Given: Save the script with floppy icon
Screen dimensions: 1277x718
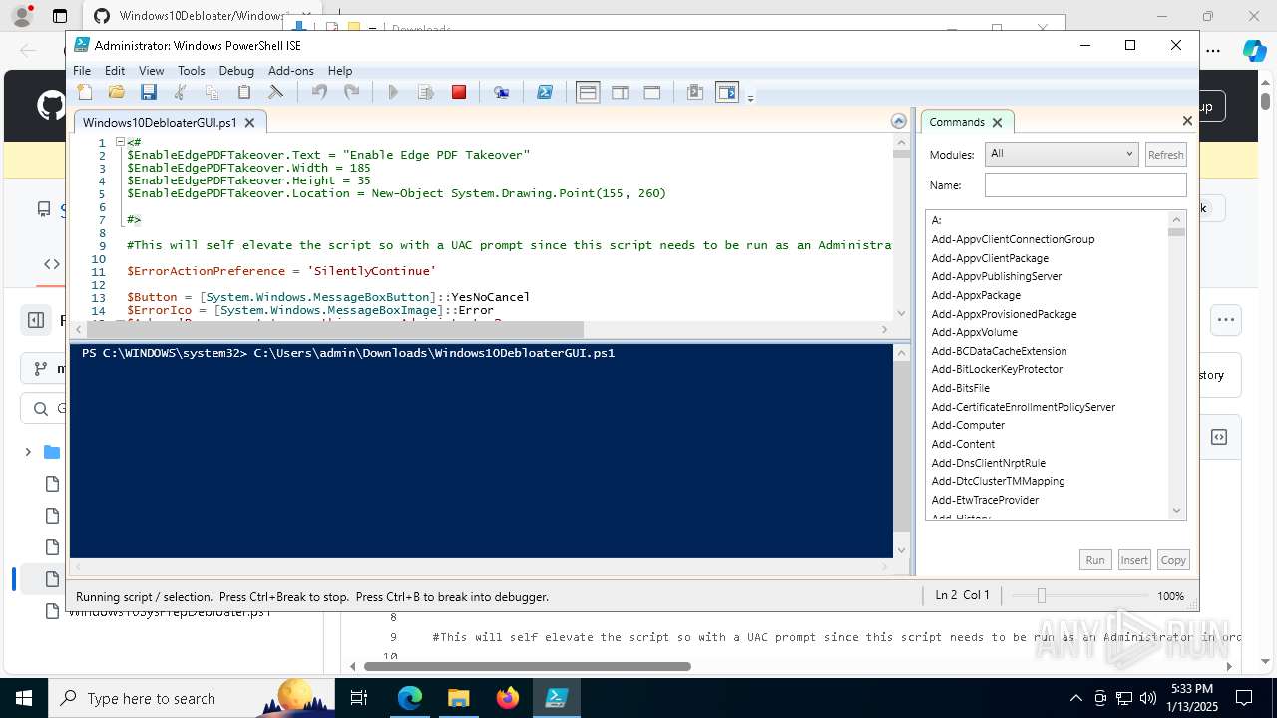Looking at the screenshot, I should click(149, 92).
